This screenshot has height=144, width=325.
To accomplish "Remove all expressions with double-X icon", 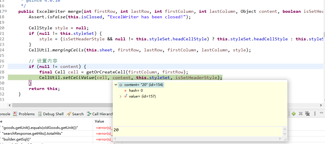I will pyautogui.click(x=307, y=114).
